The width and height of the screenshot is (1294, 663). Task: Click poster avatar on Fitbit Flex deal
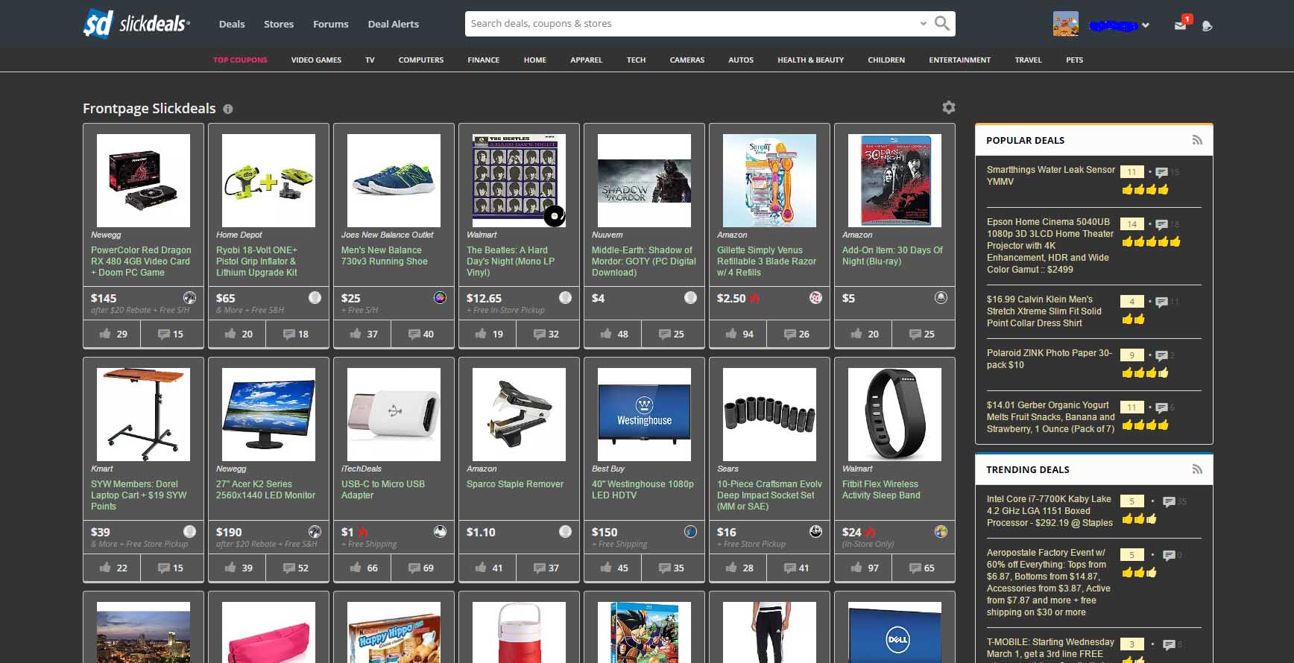click(941, 532)
